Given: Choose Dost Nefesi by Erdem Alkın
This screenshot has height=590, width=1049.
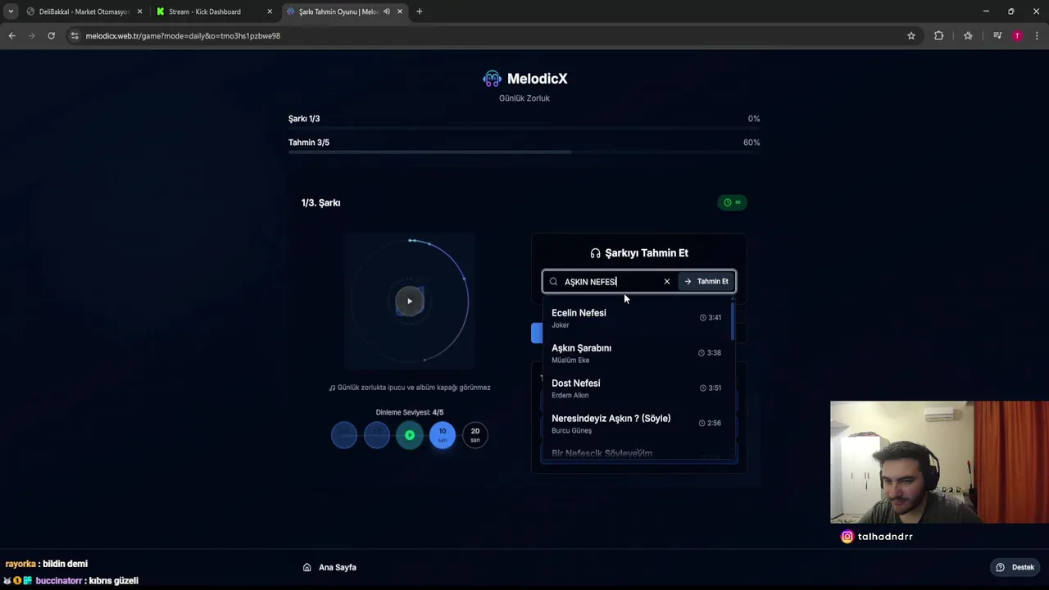Looking at the screenshot, I should point(636,388).
